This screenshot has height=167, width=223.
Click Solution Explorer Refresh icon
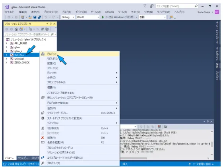click(x=38, y=29)
